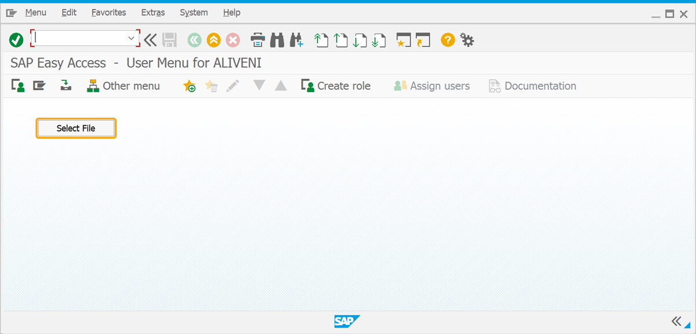The height and width of the screenshot is (334, 696).
Task: Open the command field dropdown arrow
Action: [131, 38]
